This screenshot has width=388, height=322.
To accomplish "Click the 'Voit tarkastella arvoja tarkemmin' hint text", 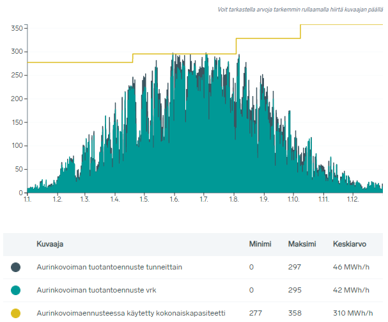I will (300, 10).
